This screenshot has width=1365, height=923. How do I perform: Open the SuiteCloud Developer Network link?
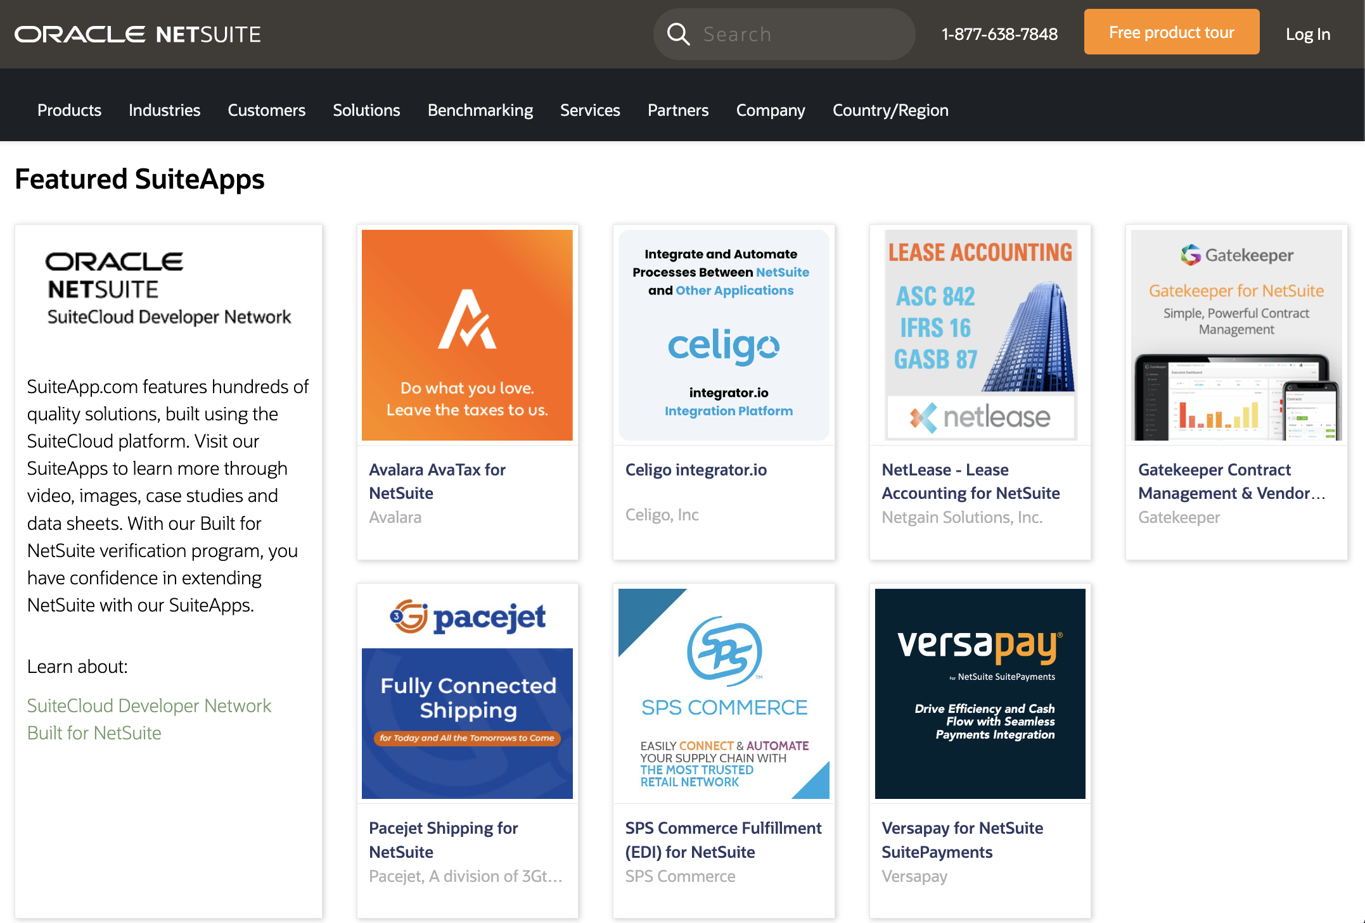[149, 705]
